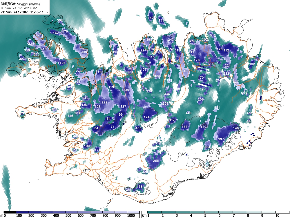Click the visibility value 574
This screenshot has width=290, height=218.
[x=218, y=81]
